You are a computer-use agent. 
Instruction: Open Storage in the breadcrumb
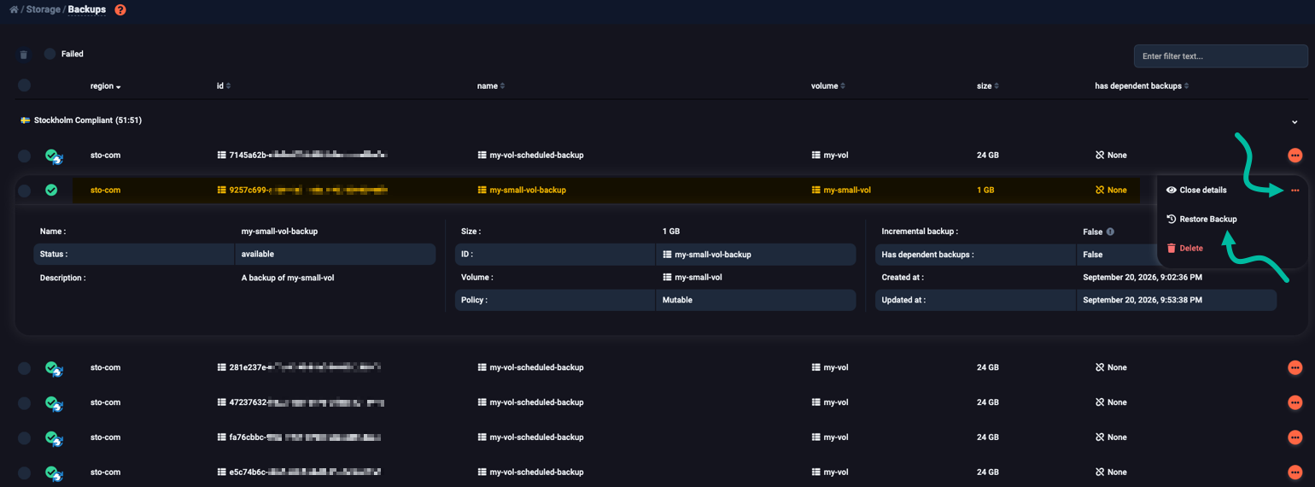click(x=43, y=10)
